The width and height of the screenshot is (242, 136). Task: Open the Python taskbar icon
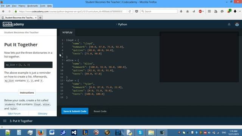point(129,133)
